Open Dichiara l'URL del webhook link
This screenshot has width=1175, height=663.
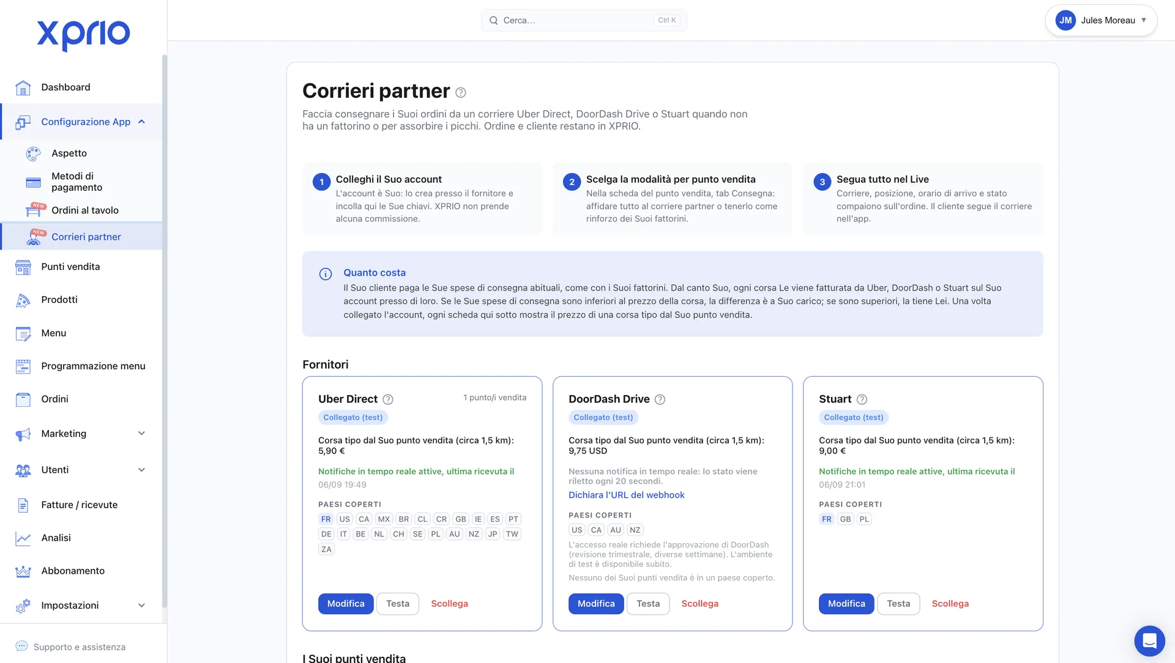coord(626,495)
